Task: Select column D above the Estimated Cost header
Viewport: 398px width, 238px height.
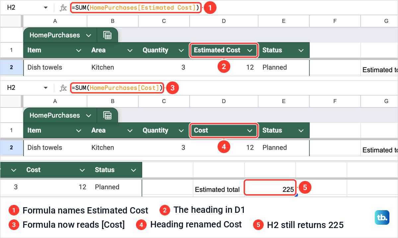Action: coord(224,21)
